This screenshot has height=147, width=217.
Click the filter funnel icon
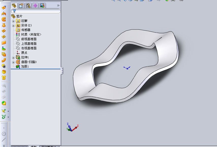click(x=14, y=11)
